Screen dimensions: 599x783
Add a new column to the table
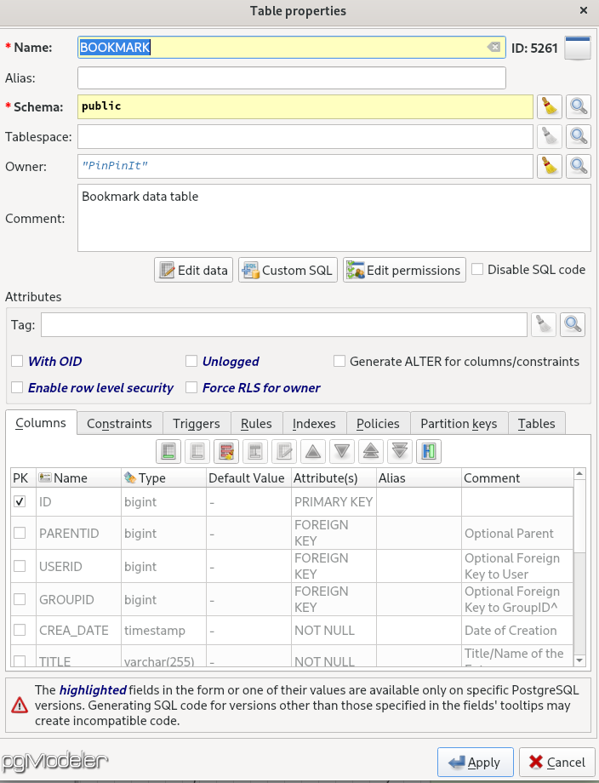(x=168, y=451)
